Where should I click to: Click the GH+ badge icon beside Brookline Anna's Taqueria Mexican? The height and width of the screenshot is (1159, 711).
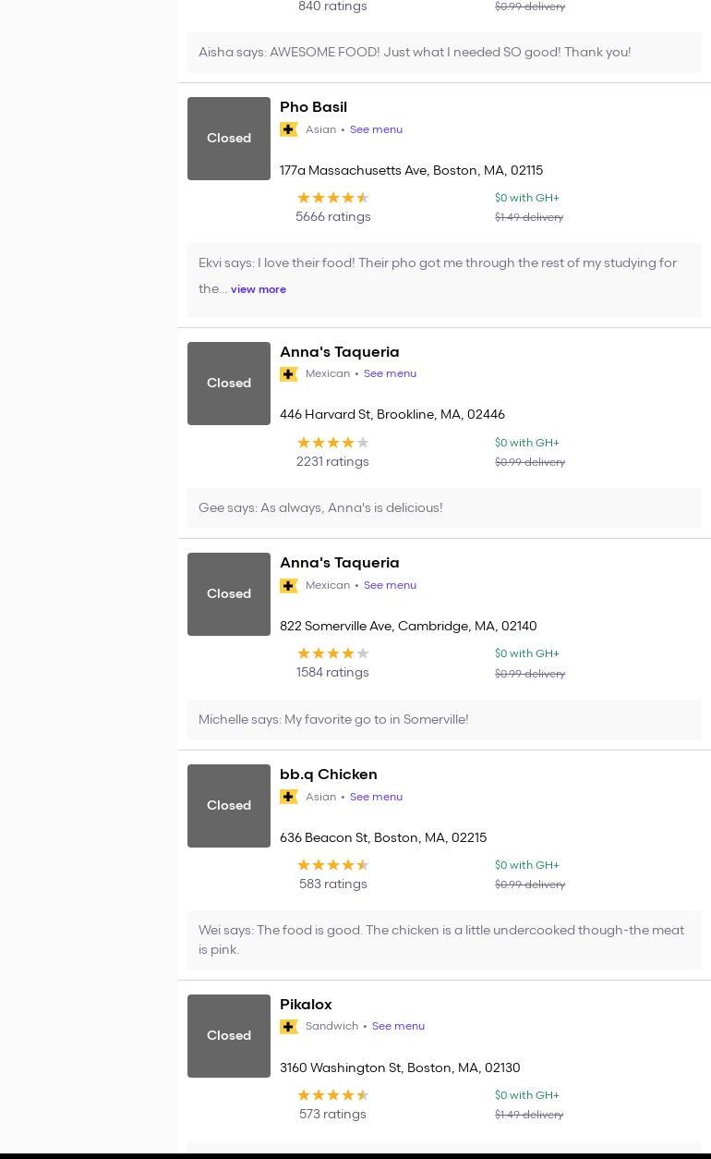(x=289, y=374)
